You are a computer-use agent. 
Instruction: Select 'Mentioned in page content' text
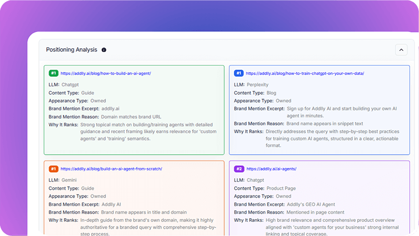pyautogui.click(x=315, y=212)
